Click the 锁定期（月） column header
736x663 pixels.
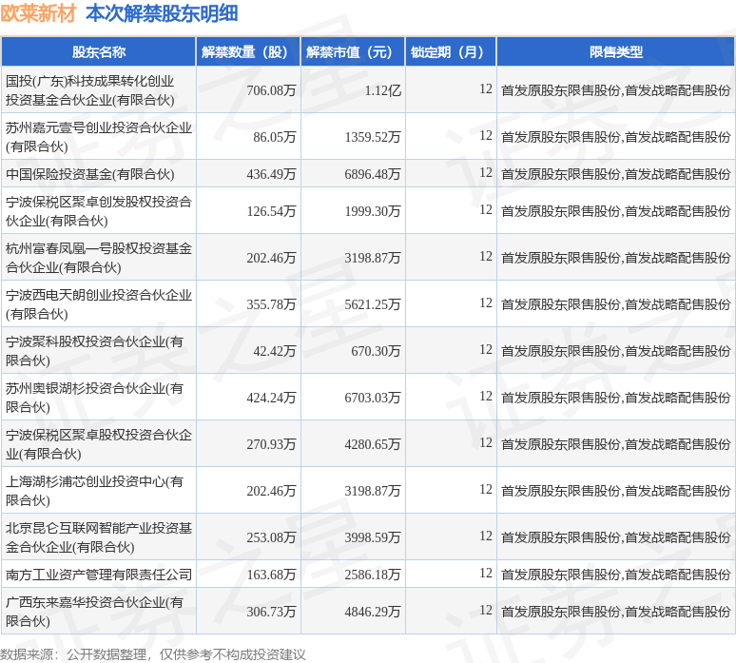(x=450, y=51)
